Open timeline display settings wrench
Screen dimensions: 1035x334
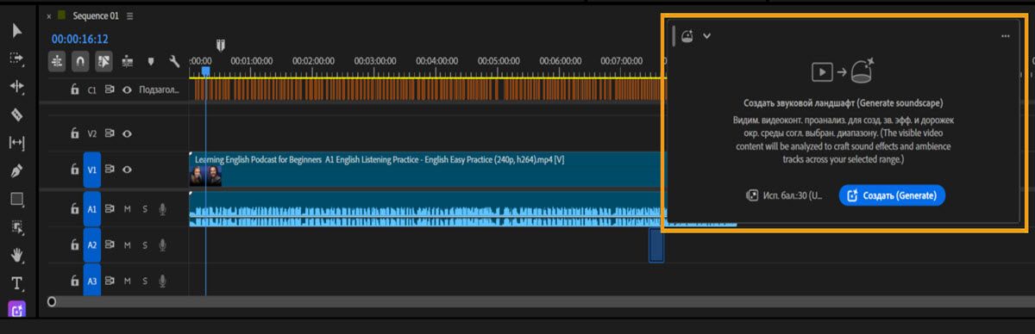[x=174, y=61]
